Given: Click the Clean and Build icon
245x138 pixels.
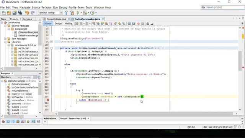Looking at the screenshot, I should (72, 13).
